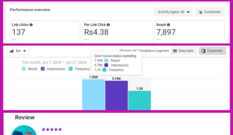Viewport: 233px width, 135px height.
Task: Click the bar chart icon in chart type selector
Action: tap(12, 51)
